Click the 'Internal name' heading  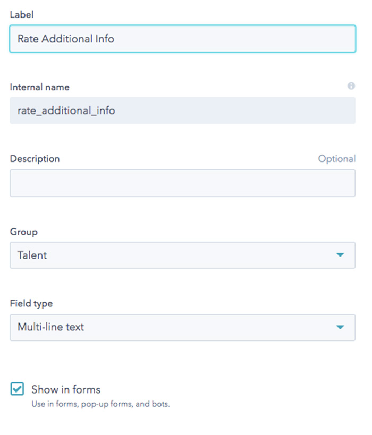click(40, 87)
